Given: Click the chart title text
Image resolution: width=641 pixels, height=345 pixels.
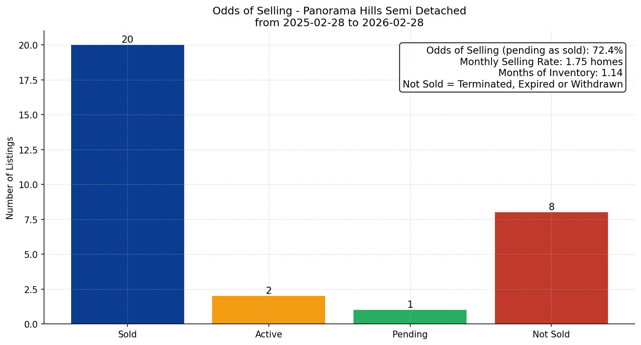Looking at the screenshot, I should tap(339, 11).
